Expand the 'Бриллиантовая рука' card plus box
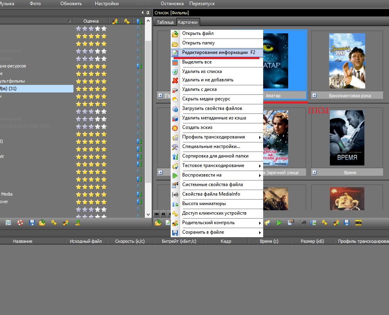Viewport: 389px width, 315px height. coord(314,96)
